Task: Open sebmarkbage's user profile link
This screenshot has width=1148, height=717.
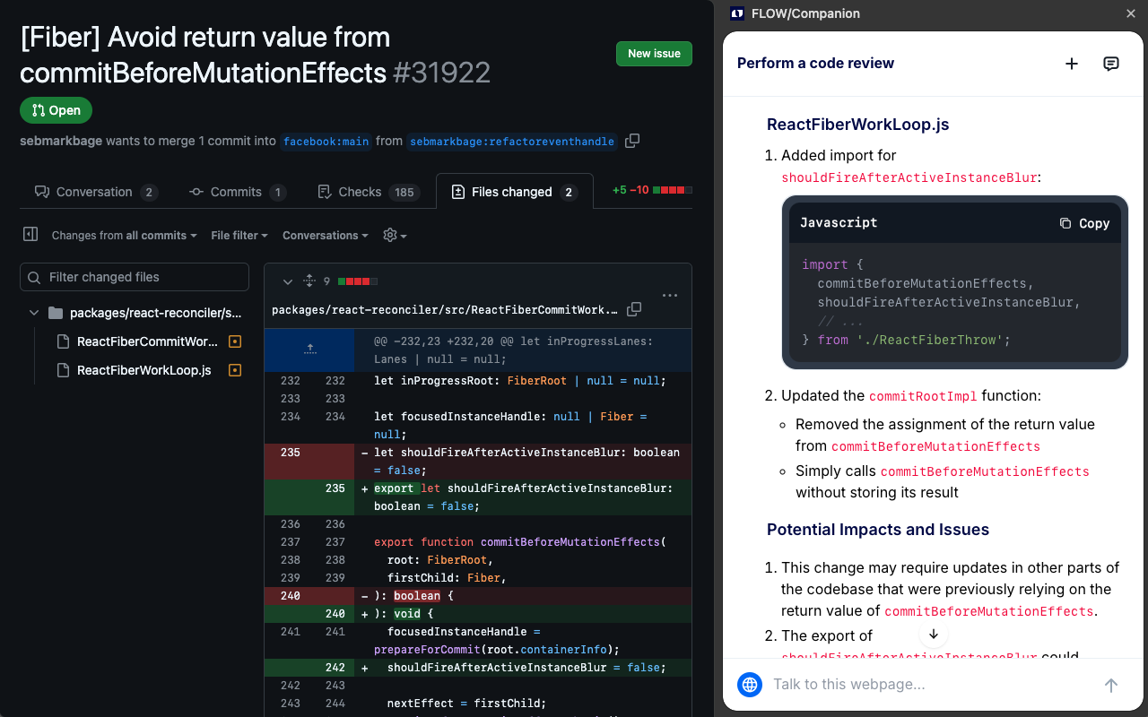Action: coord(61,141)
